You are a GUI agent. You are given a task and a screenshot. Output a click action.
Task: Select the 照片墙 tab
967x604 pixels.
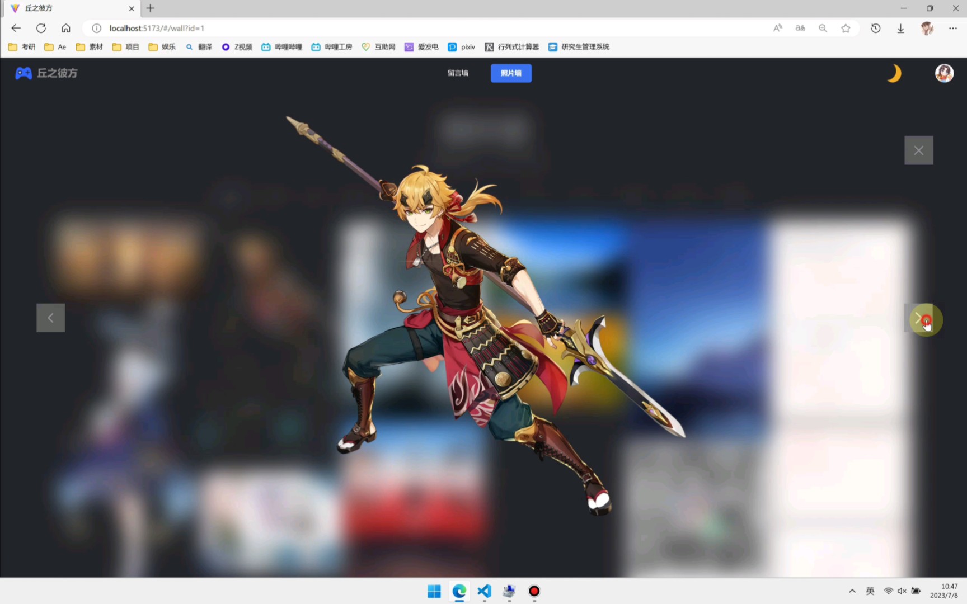511,73
